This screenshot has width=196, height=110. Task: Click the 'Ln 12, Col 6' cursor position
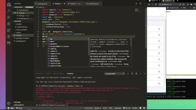point(89,108)
